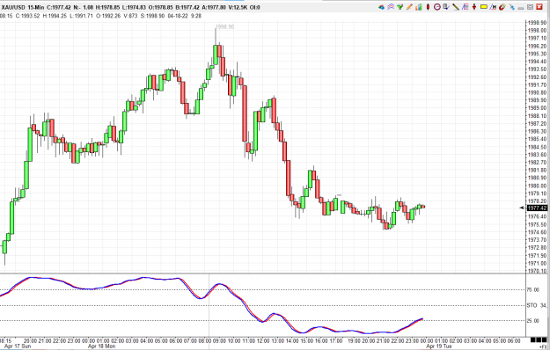Select the Fibonacci lines tool icon
The height and width of the screenshot is (350, 550).
pos(466,7)
